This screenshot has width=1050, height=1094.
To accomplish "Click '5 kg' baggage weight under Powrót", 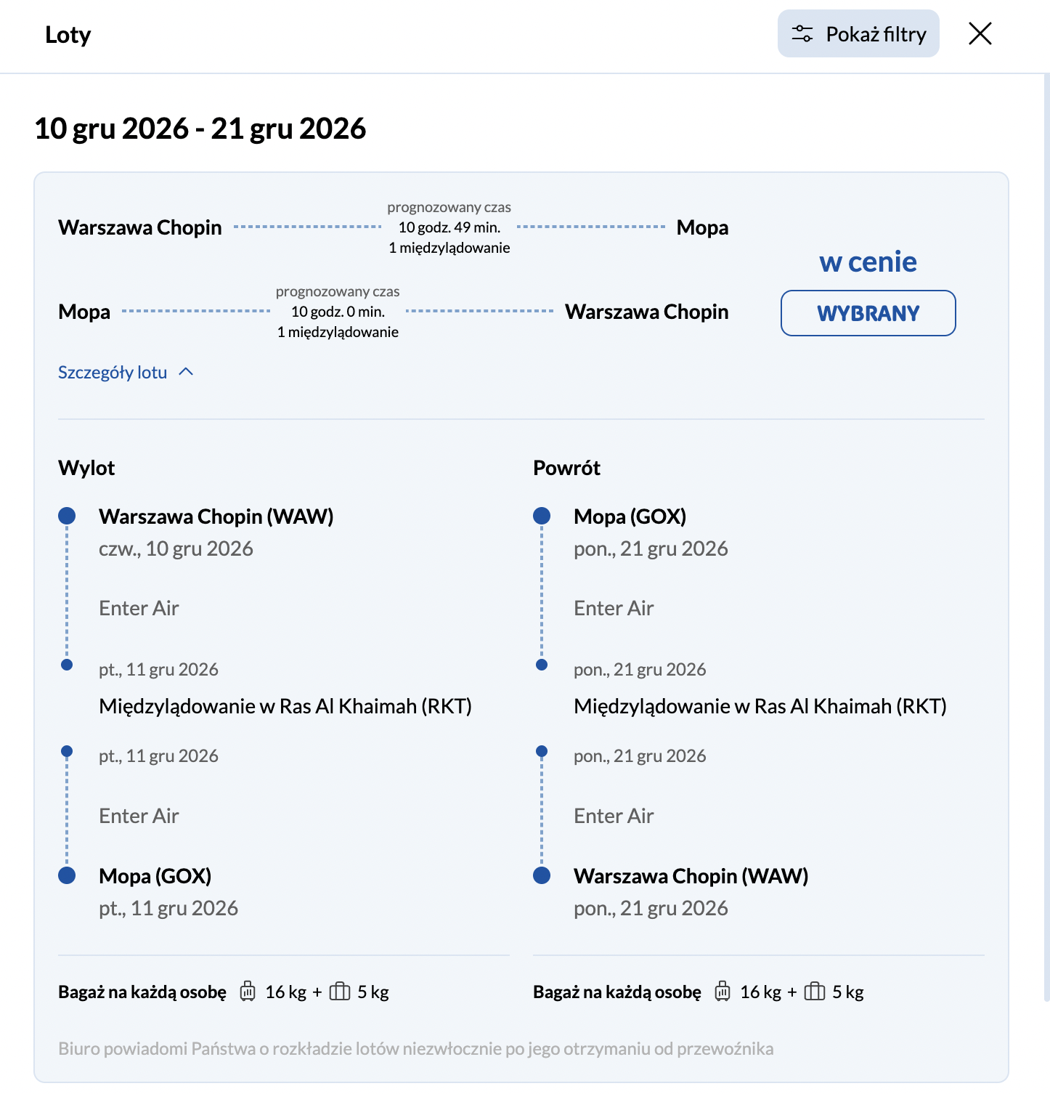I will click(x=848, y=992).
